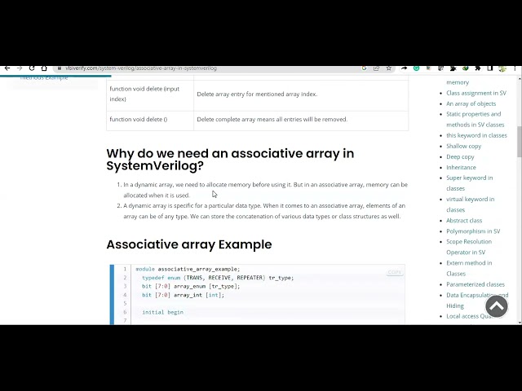Open the Grammarly extension
This screenshot has width=522, height=391.
[x=416, y=68]
